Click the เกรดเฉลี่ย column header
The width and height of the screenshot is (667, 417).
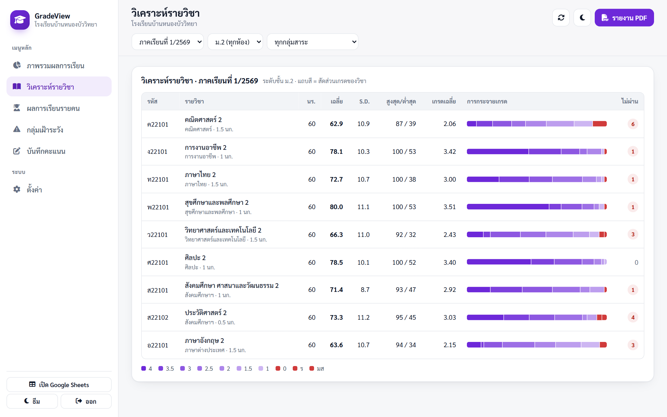point(444,101)
